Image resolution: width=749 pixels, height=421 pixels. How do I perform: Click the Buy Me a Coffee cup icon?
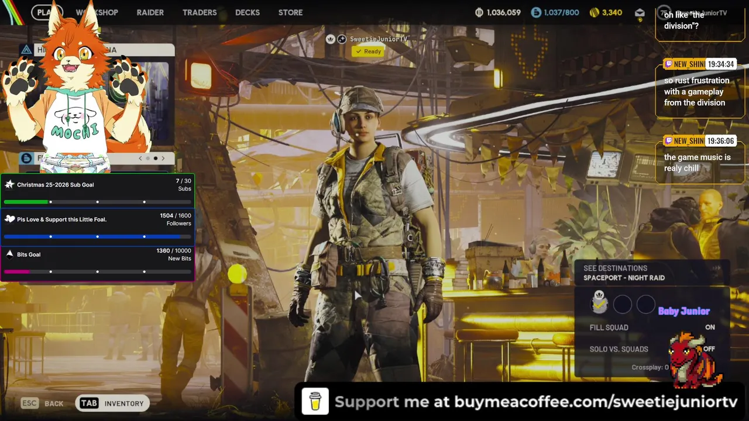(315, 402)
